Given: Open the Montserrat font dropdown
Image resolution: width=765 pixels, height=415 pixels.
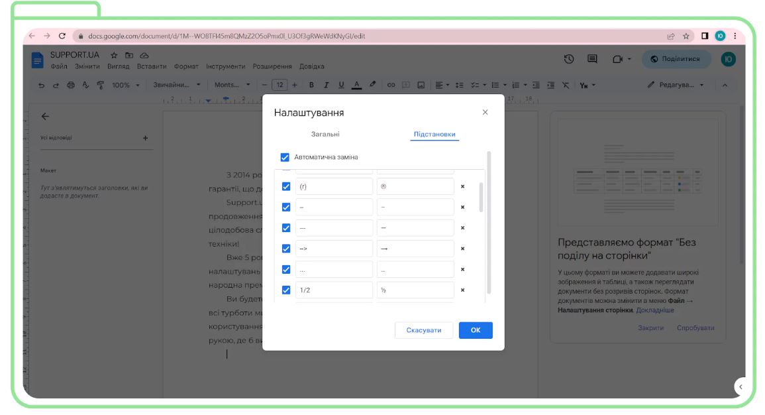Looking at the screenshot, I should point(232,85).
